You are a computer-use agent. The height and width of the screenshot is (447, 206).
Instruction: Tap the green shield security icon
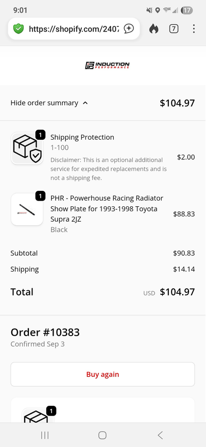pyautogui.click(x=19, y=28)
